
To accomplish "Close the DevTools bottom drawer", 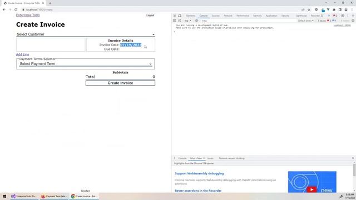I will [353, 158].
